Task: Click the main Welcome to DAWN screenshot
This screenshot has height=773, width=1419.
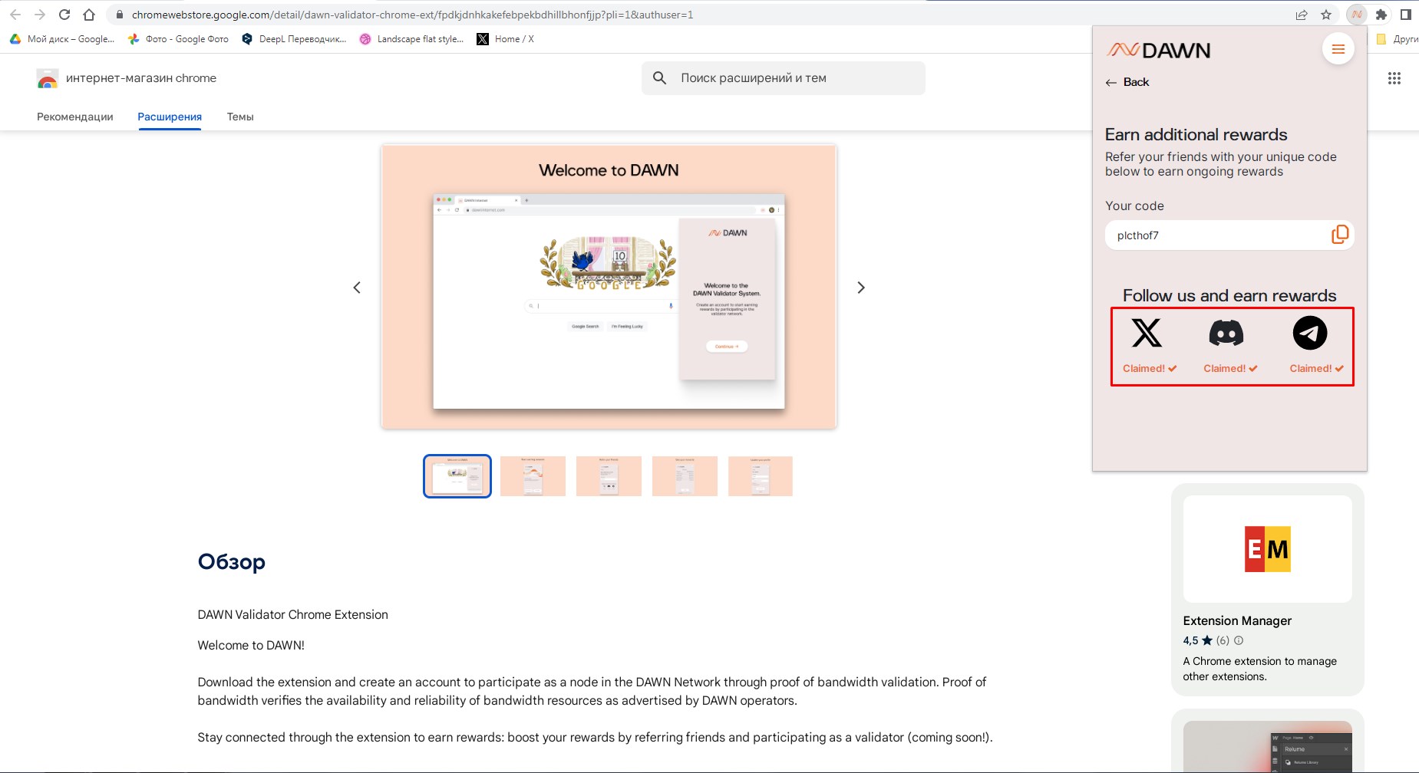Action: (609, 287)
